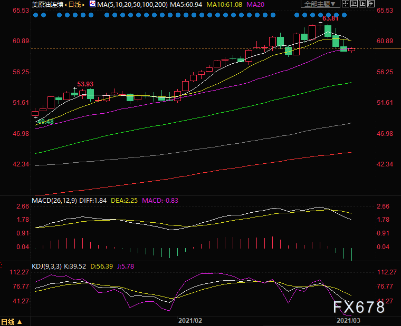Click the first blue event dot at far left
This screenshot has height=326, width=401.
35,15
